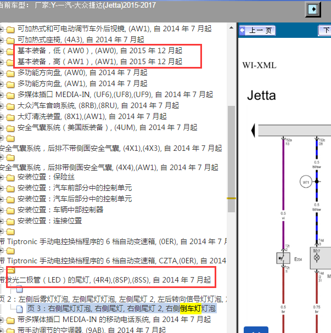The width and height of the screenshot is (331, 333).
Task: Expand 基本装备，低 (AW0) tree node
Action: coord(1,51)
